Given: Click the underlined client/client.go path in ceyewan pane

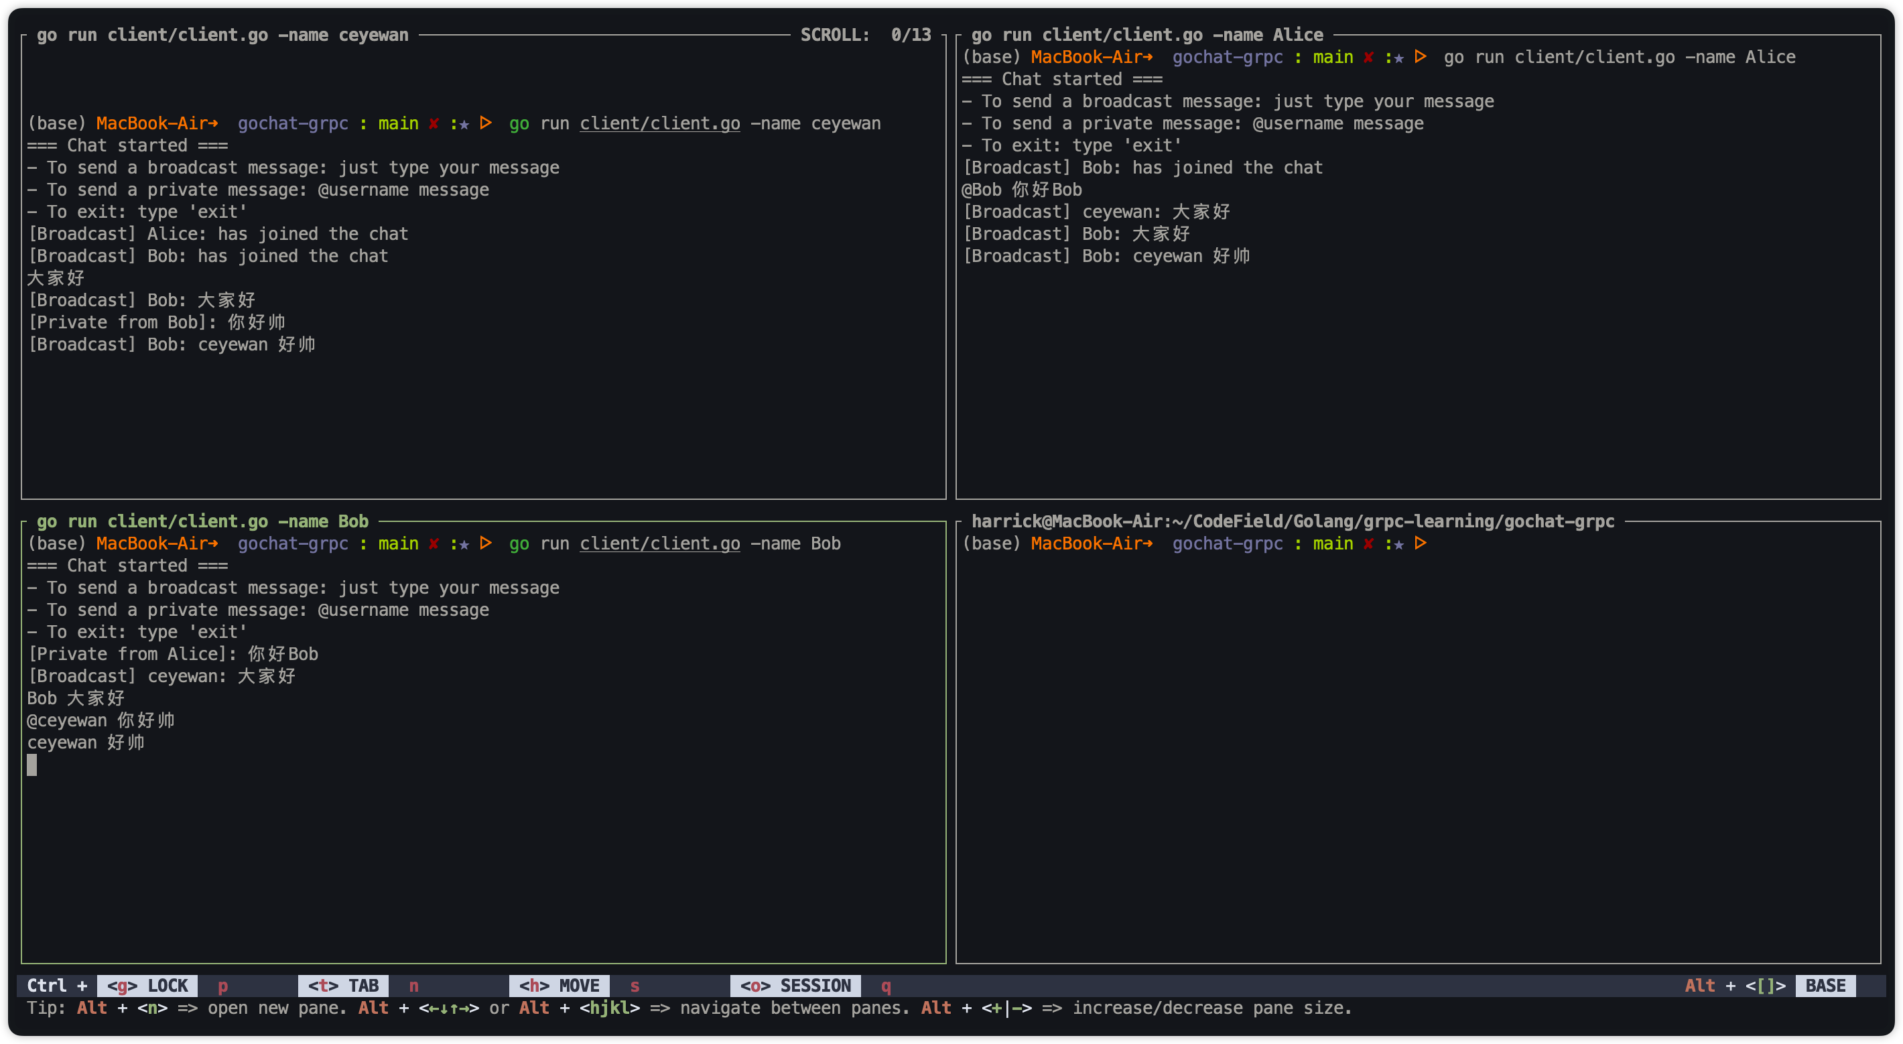Looking at the screenshot, I should tap(660, 123).
